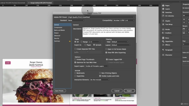The image size is (189, 106).
Task: Enable Non-Printing Objects checkbox
Action: click(x=100, y=73)
